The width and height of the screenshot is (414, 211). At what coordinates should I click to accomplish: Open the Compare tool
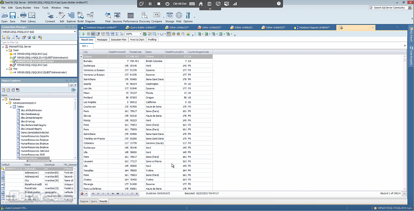pos(157,17)
